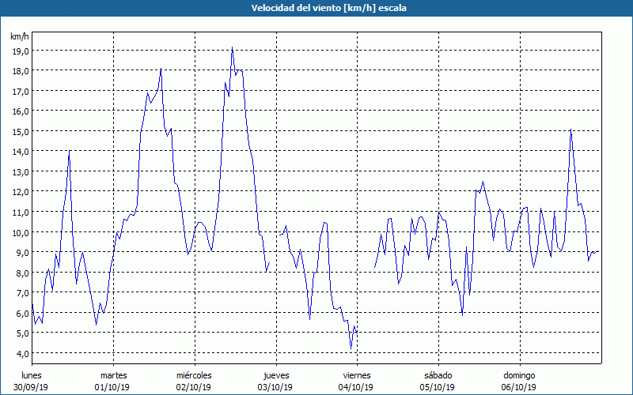Click the '30/09/19' date label
The image size is (633, 395).
click(31, 387)
